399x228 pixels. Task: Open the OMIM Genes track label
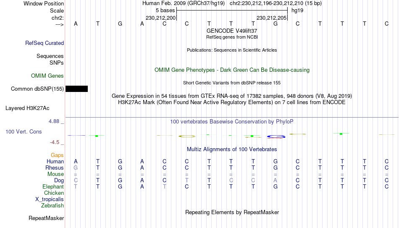(x=47, y=76)
